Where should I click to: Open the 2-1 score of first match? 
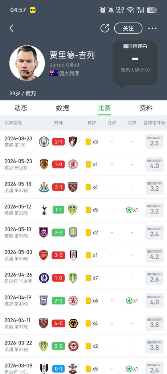click(58, 142)
